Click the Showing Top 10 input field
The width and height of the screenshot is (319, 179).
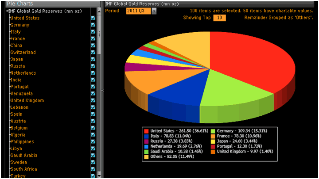pos(219,18)
